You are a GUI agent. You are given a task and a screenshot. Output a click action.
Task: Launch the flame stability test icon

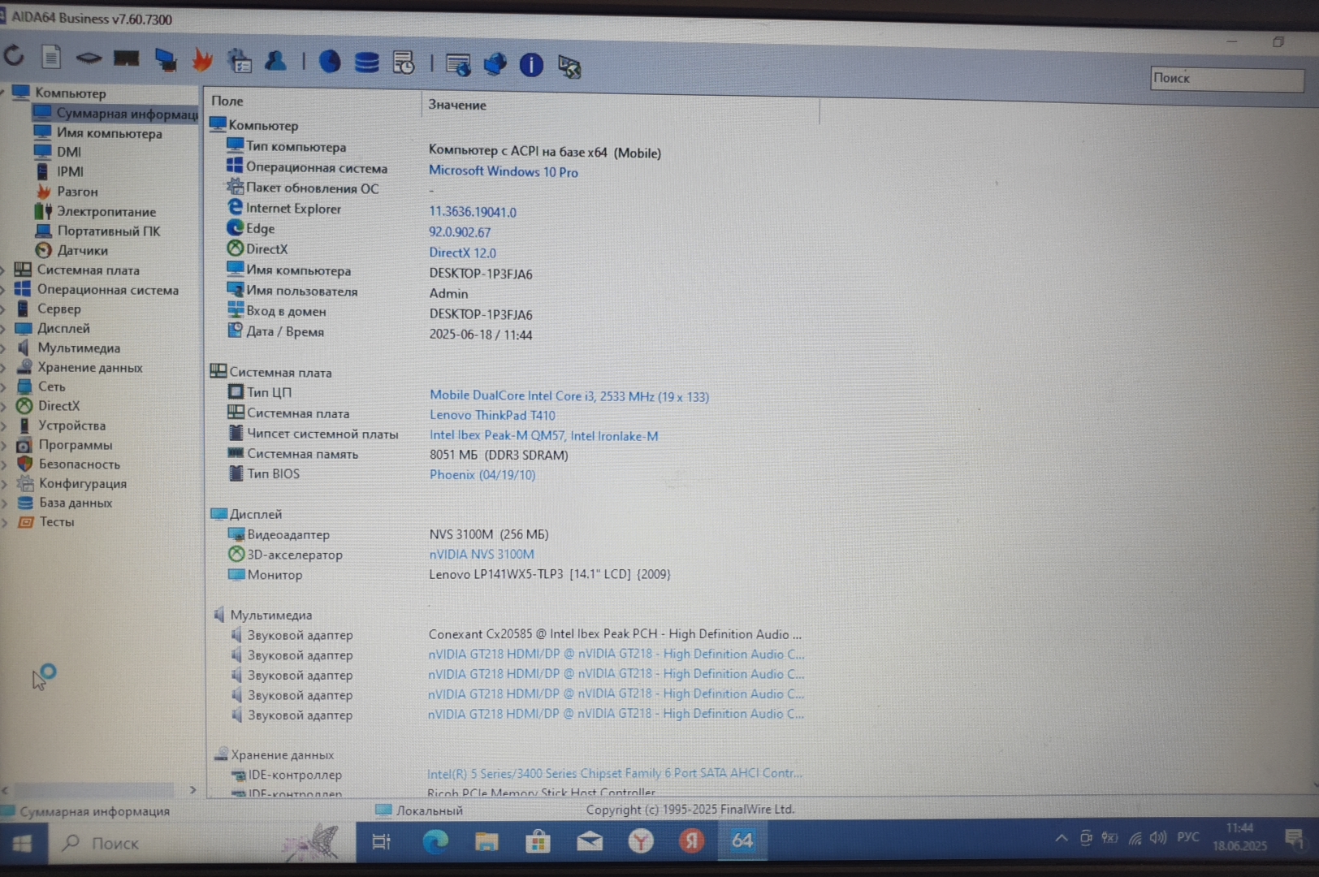point(202,60)
